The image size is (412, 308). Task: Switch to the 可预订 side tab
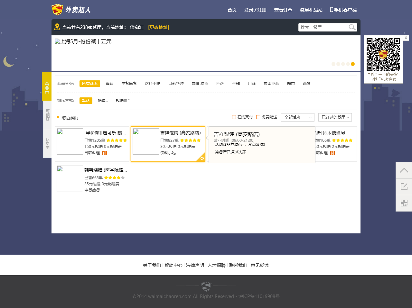pos(47,115)
